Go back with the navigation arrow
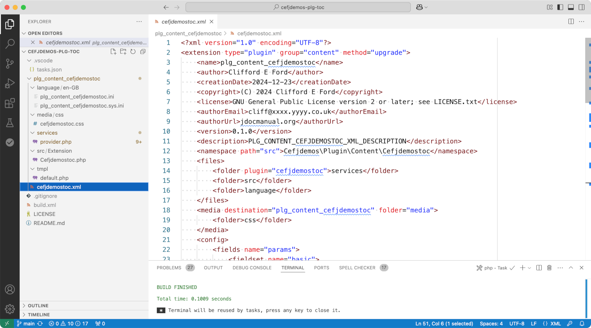Viewport: 591px width, 328px height. [166, 7]
